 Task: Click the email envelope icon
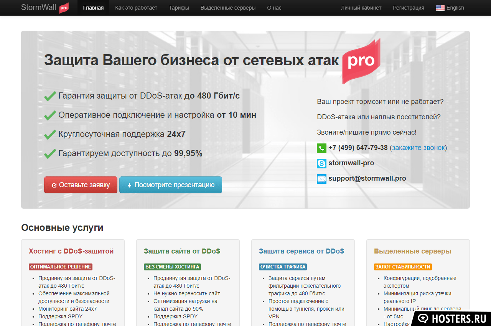point(321,178)
